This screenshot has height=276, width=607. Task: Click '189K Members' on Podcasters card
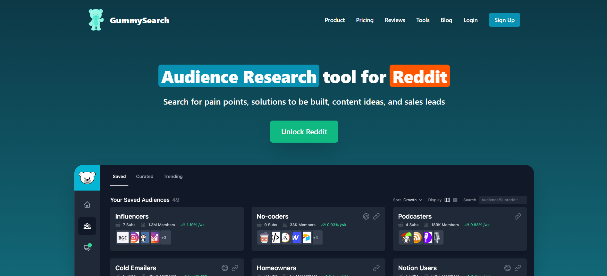[445, 225]
